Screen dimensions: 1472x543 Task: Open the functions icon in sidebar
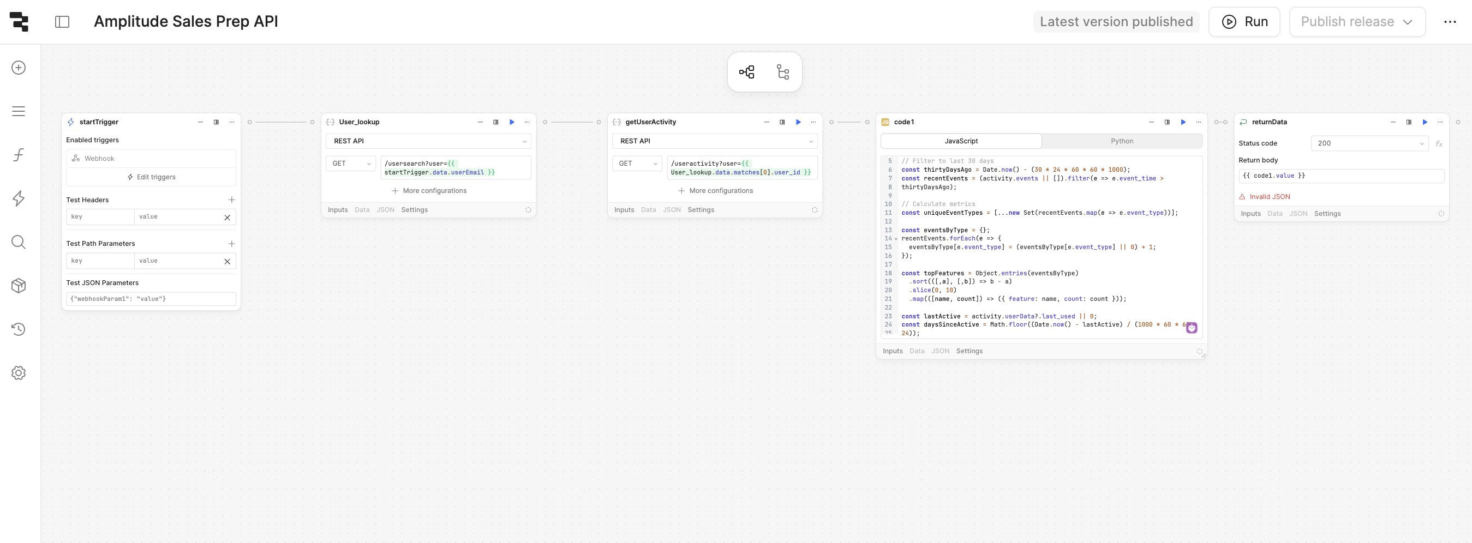click(x=19, y=155)
